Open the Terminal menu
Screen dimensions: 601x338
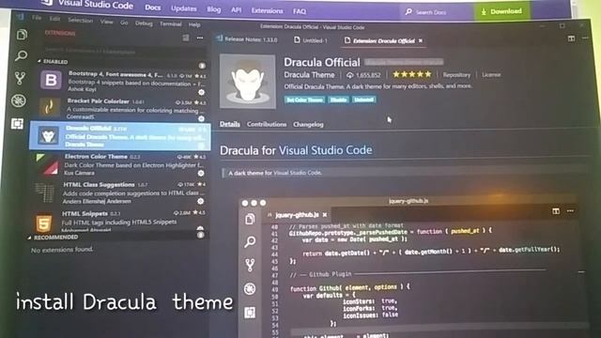coord(171,24)
